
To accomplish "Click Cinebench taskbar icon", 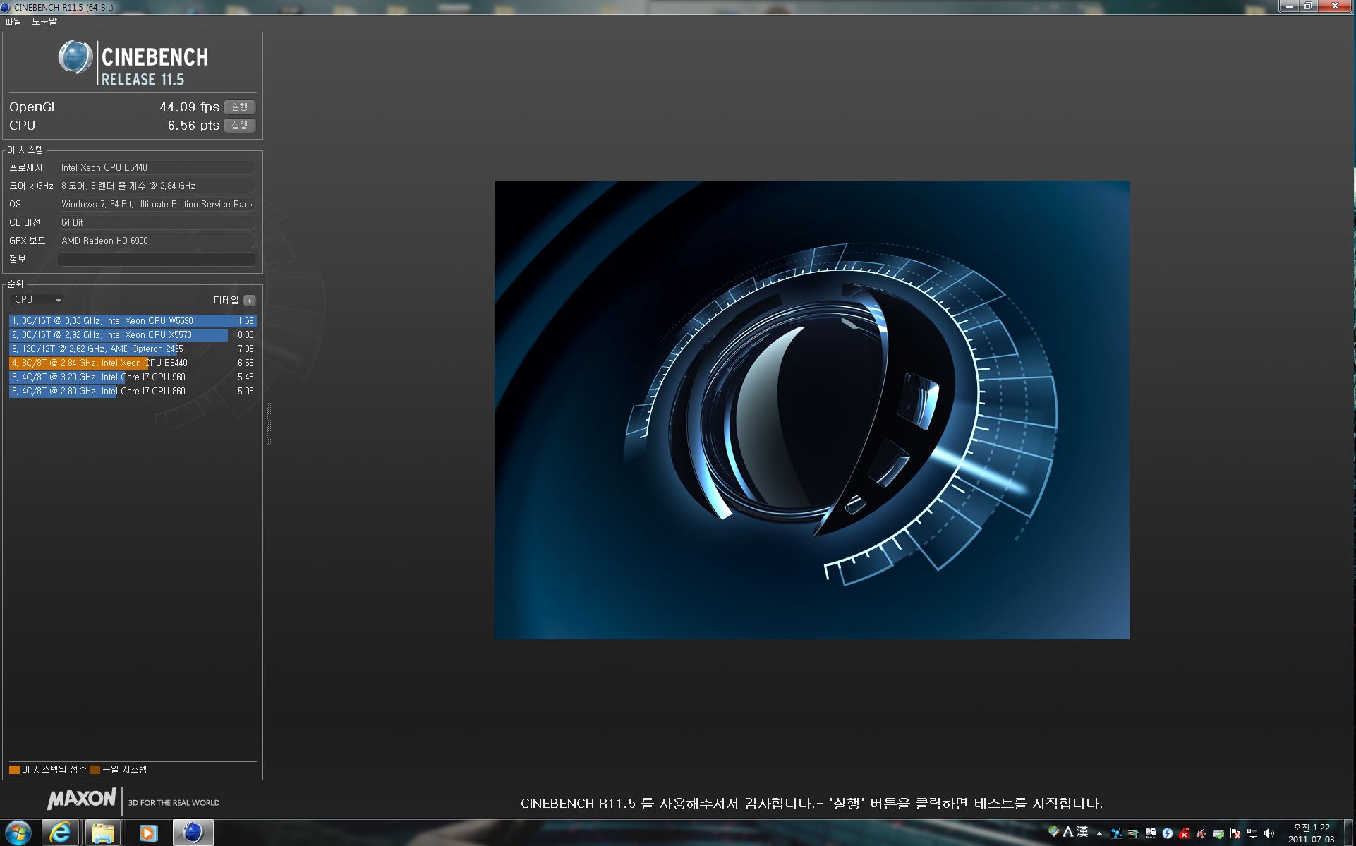I will 192,833.
